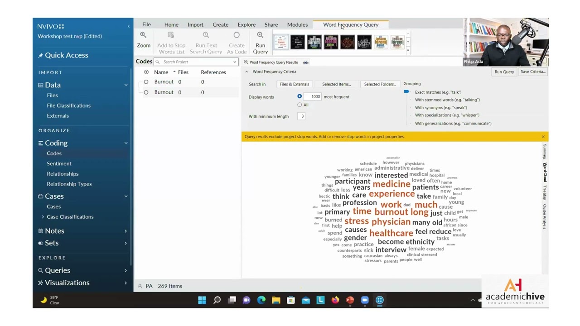Viewport: 580px width, 326px height.
Task: Switch to the Create tab
Action: click(221, 24)
